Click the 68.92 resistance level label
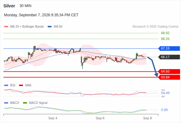Screen dimensions: 181x123 (x=165, y=33)
